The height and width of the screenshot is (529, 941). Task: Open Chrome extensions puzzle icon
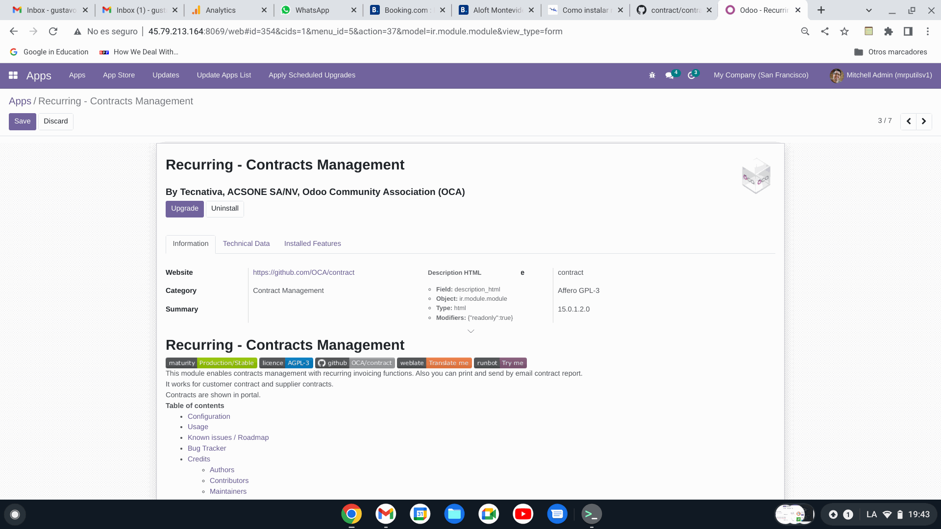coord(888,31)
